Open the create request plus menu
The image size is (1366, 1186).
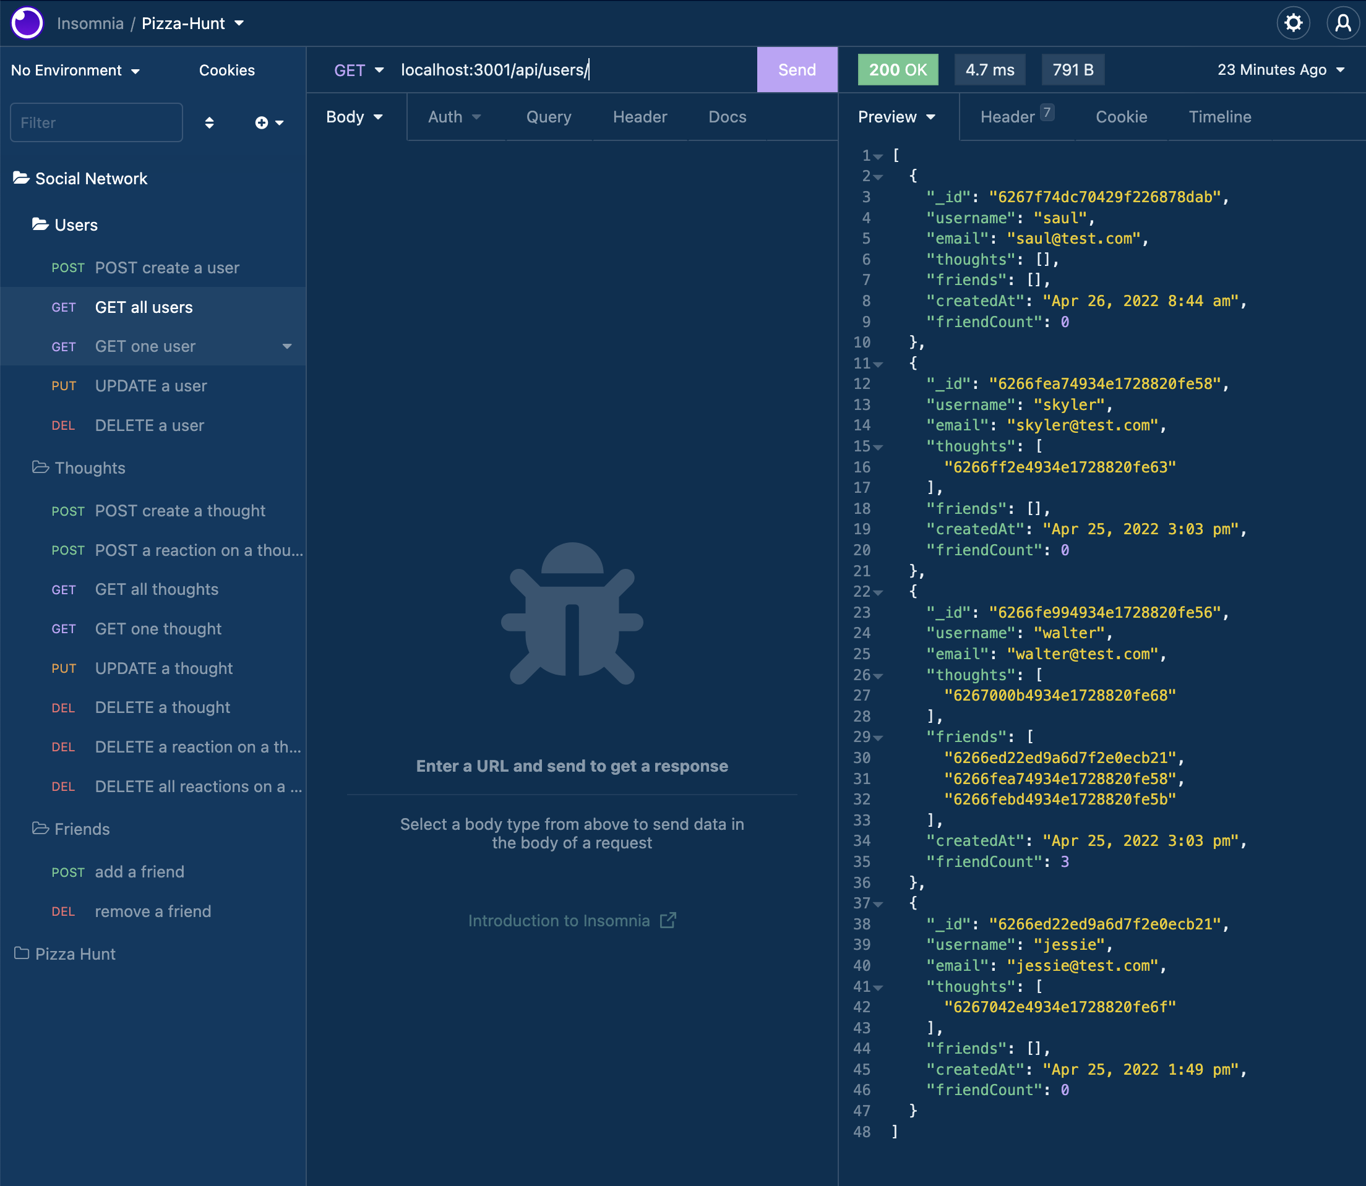point(270,122)
